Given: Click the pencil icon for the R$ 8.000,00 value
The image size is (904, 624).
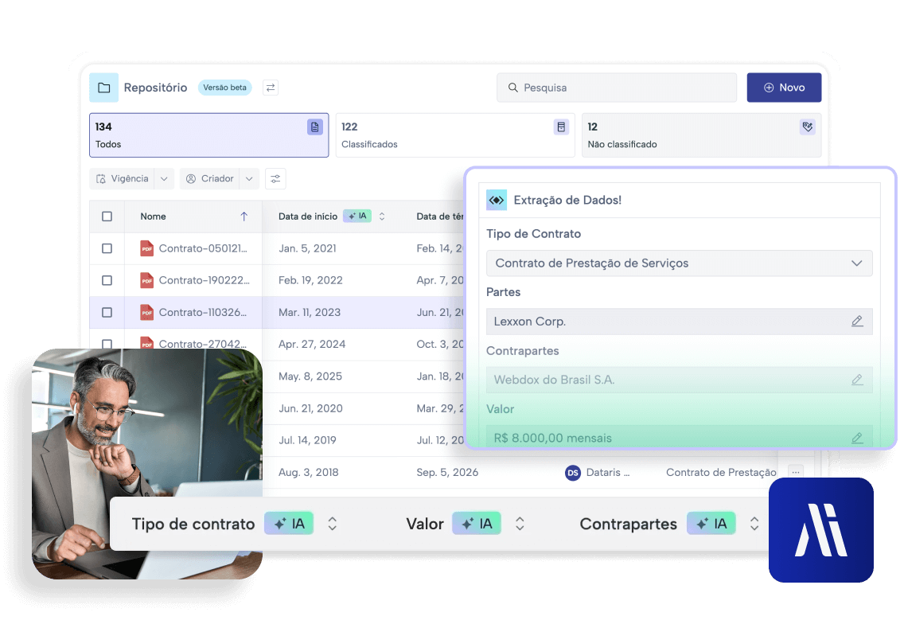Looking at the screenshot, I should [x=857, y=438].
